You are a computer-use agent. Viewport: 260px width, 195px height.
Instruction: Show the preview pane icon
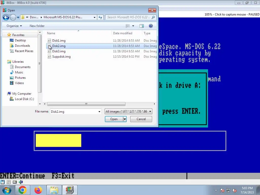(x=142, y=26)
